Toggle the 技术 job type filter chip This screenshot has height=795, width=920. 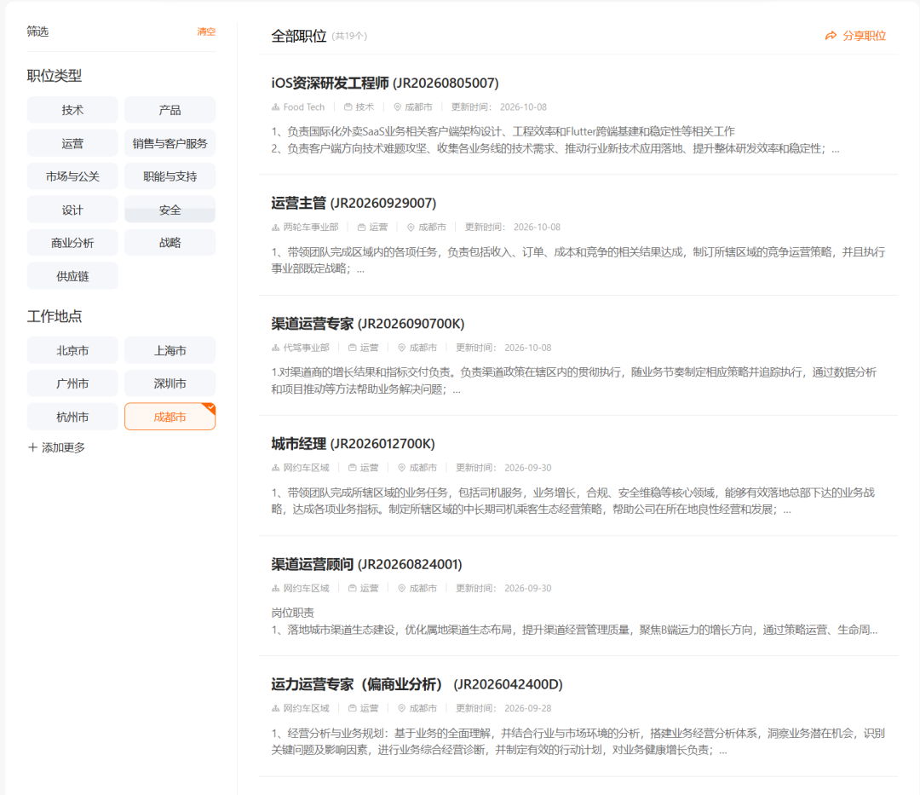pos(72,110)
